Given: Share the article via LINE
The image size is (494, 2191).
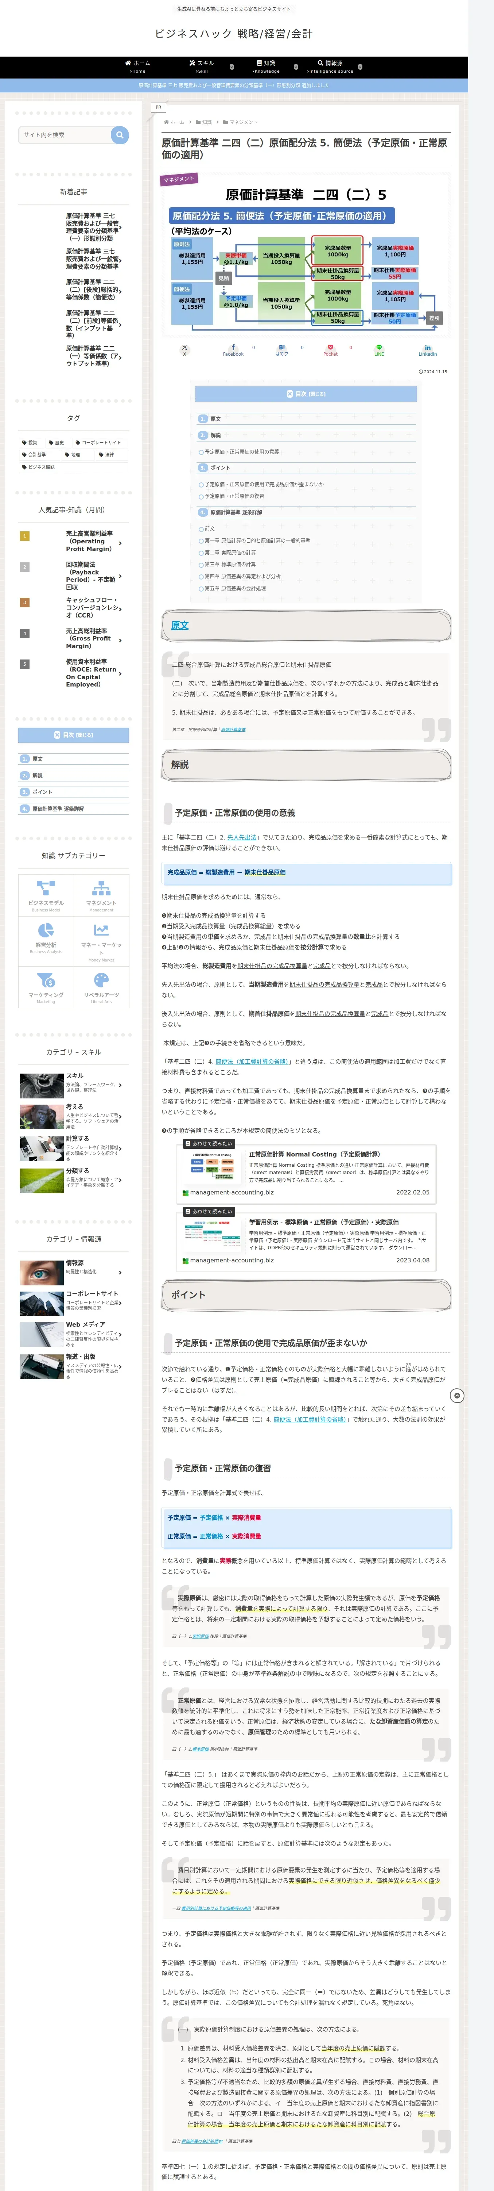Looking at the screenshot, I should point(380,349).
